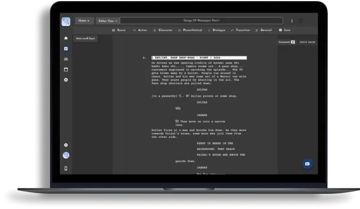Select the Transition element format
The image size is (360, 209).
coord(240,30)
